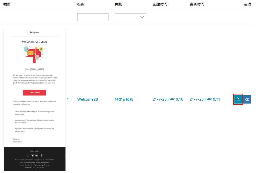Open the Welcome28 template name link
This screenshot has width=256, height=173.
pos(87,99)
